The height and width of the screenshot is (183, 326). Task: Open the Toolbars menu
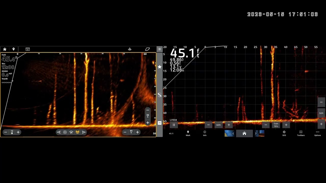(x=301, y=133)
